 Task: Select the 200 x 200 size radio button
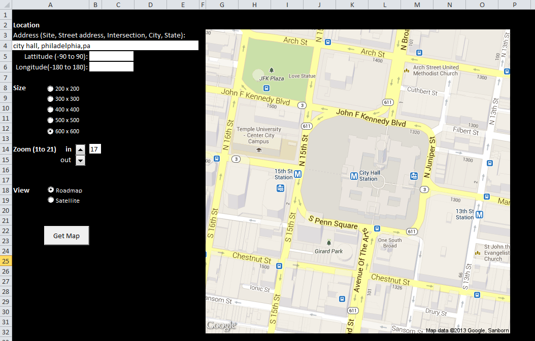pos(51,88)
